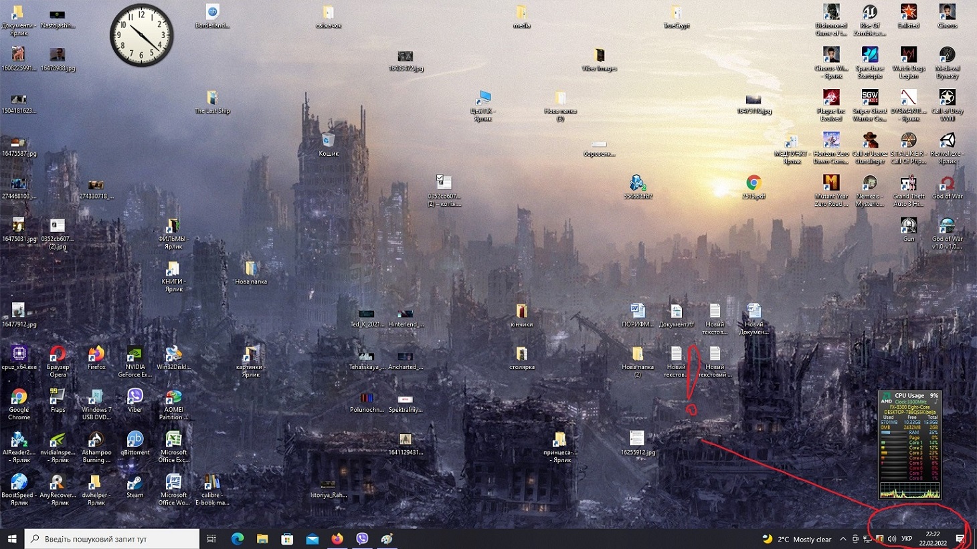The image size is (977, 549).
Task: Select the ФИЛЬМЫ folder shortcut
Action: pos(173,234)
